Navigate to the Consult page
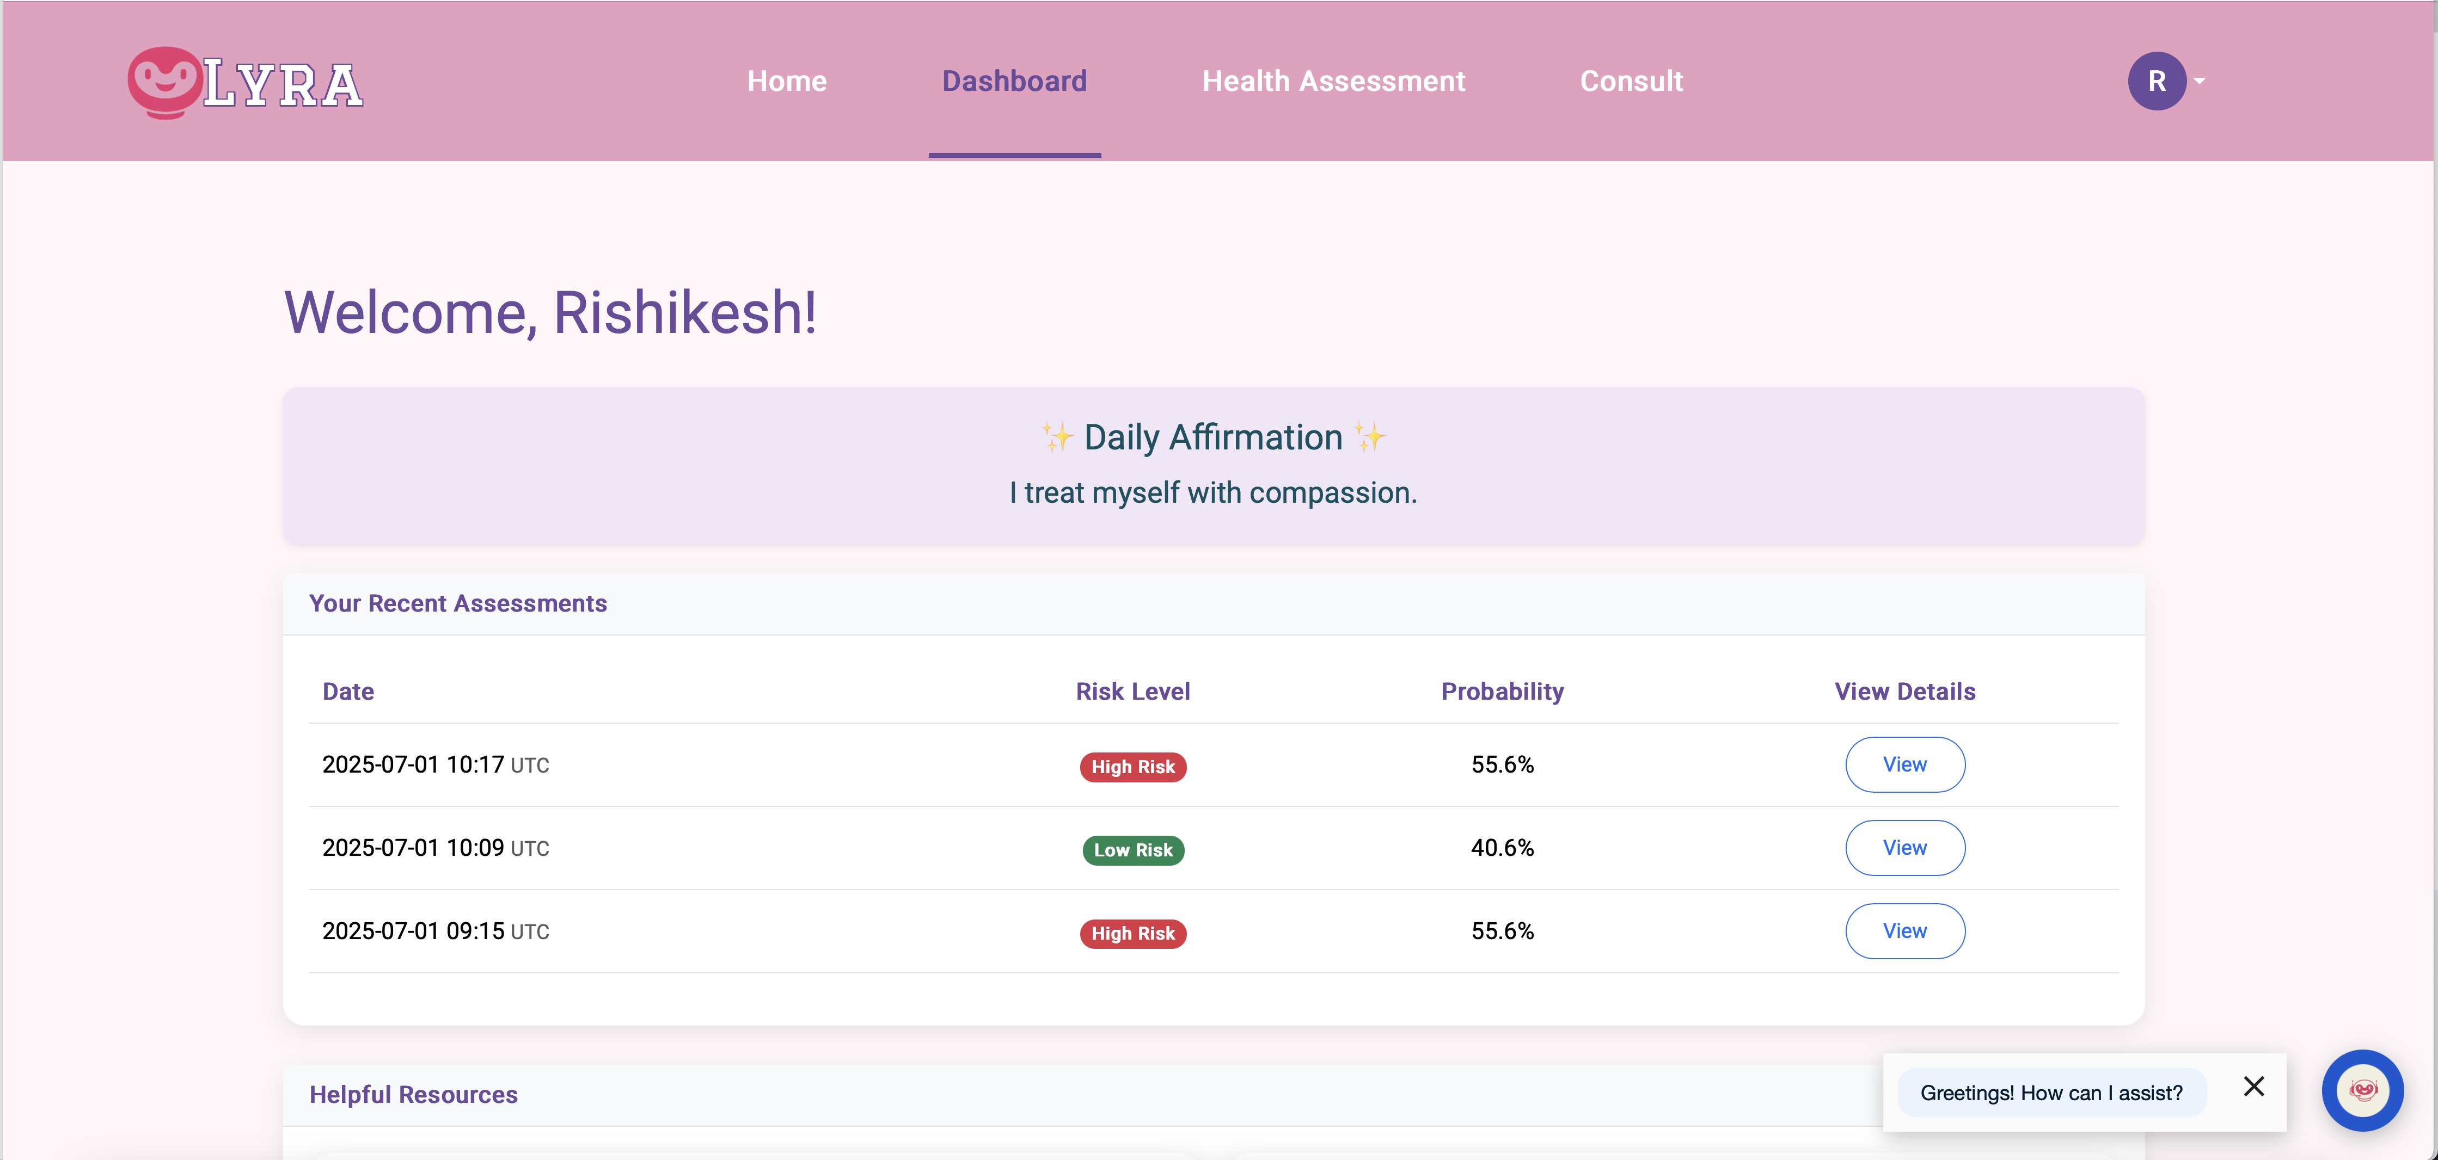2438x1160 pixels. tap(1631, 82)
